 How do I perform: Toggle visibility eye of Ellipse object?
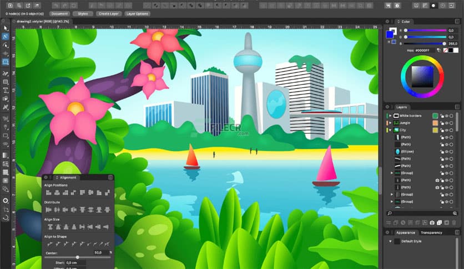tap(447, 152)
